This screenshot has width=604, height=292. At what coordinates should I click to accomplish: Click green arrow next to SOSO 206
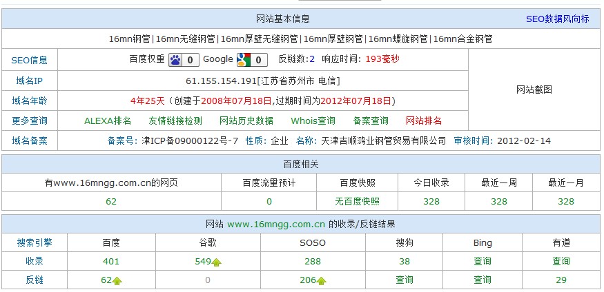tap(322, 281)
